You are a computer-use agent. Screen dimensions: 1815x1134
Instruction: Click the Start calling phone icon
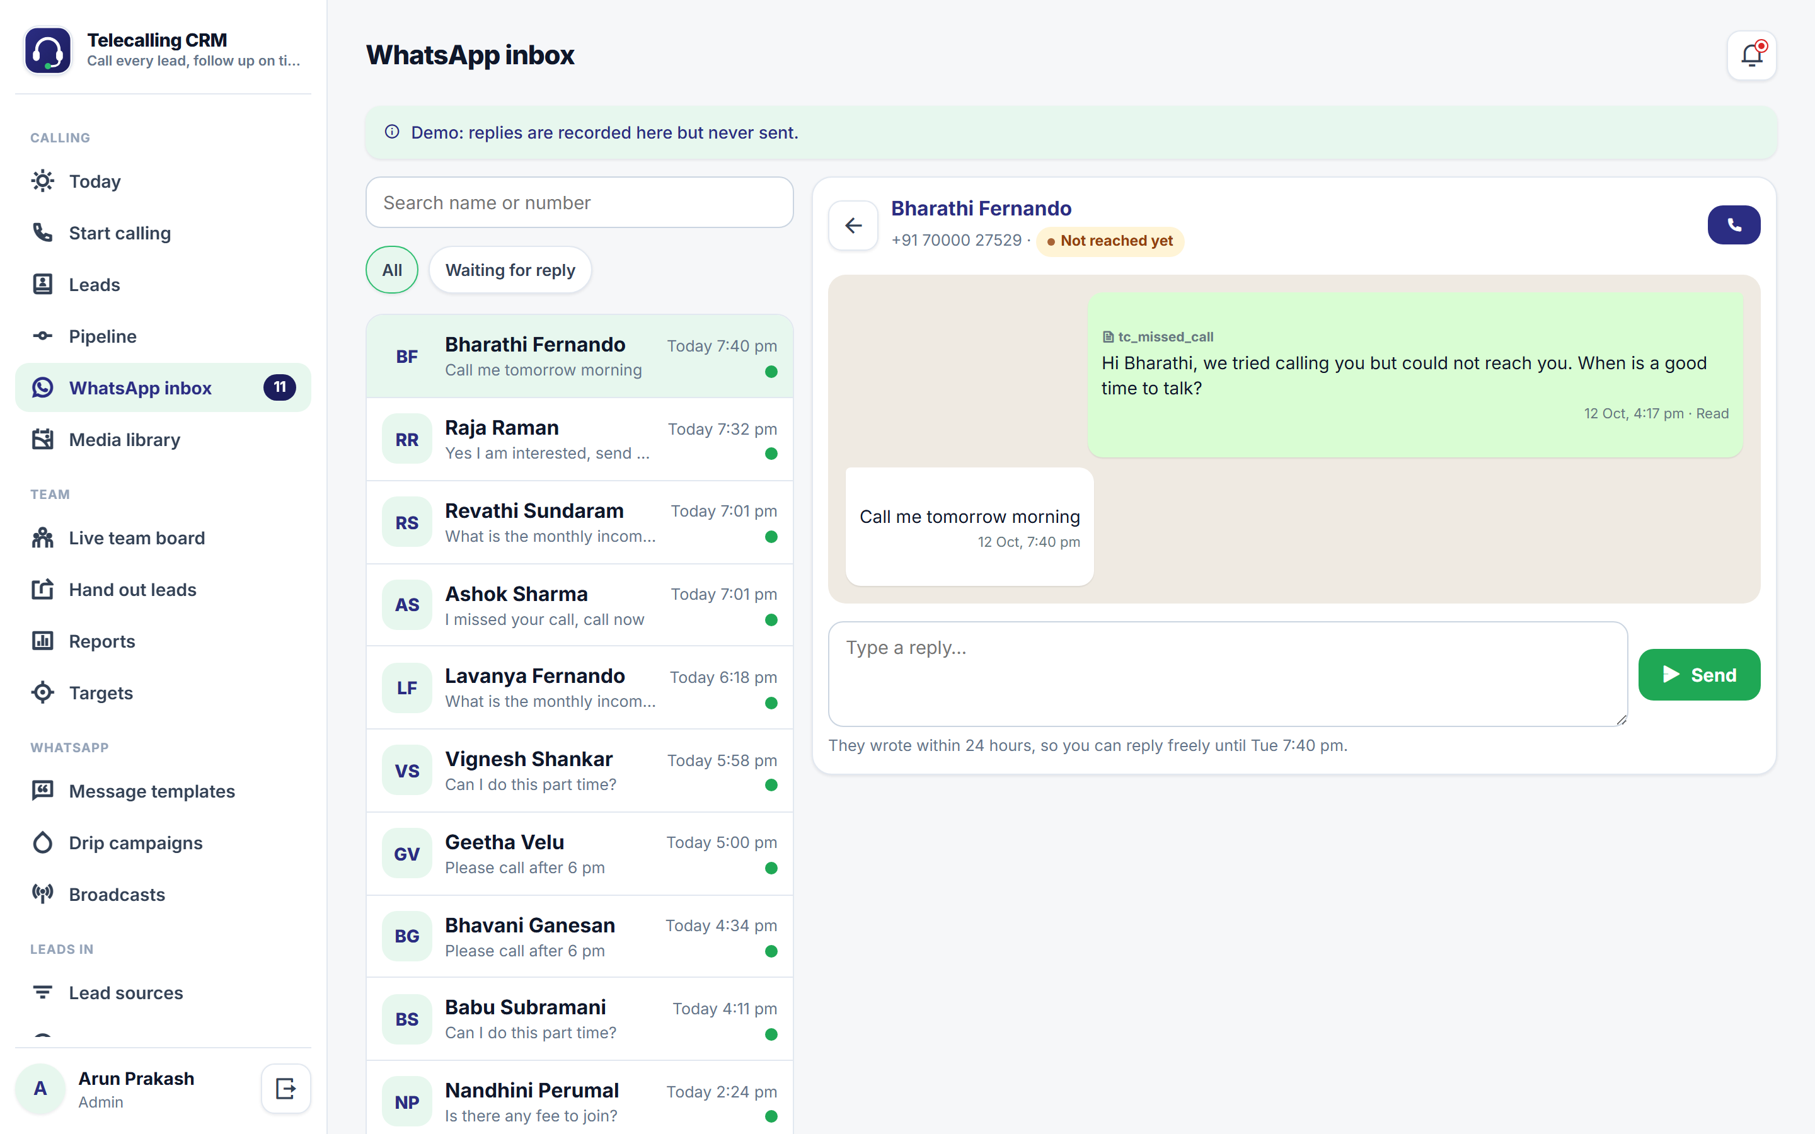43,232
